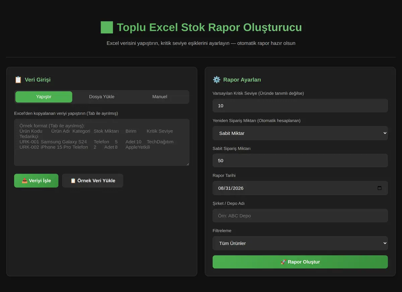Switch to the Dosya Yükle tab
This screenshot has width=402, height=292.
coord(102,97)
